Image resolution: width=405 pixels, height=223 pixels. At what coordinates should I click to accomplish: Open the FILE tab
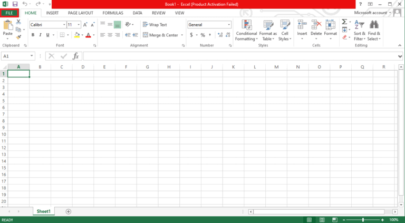9,13
